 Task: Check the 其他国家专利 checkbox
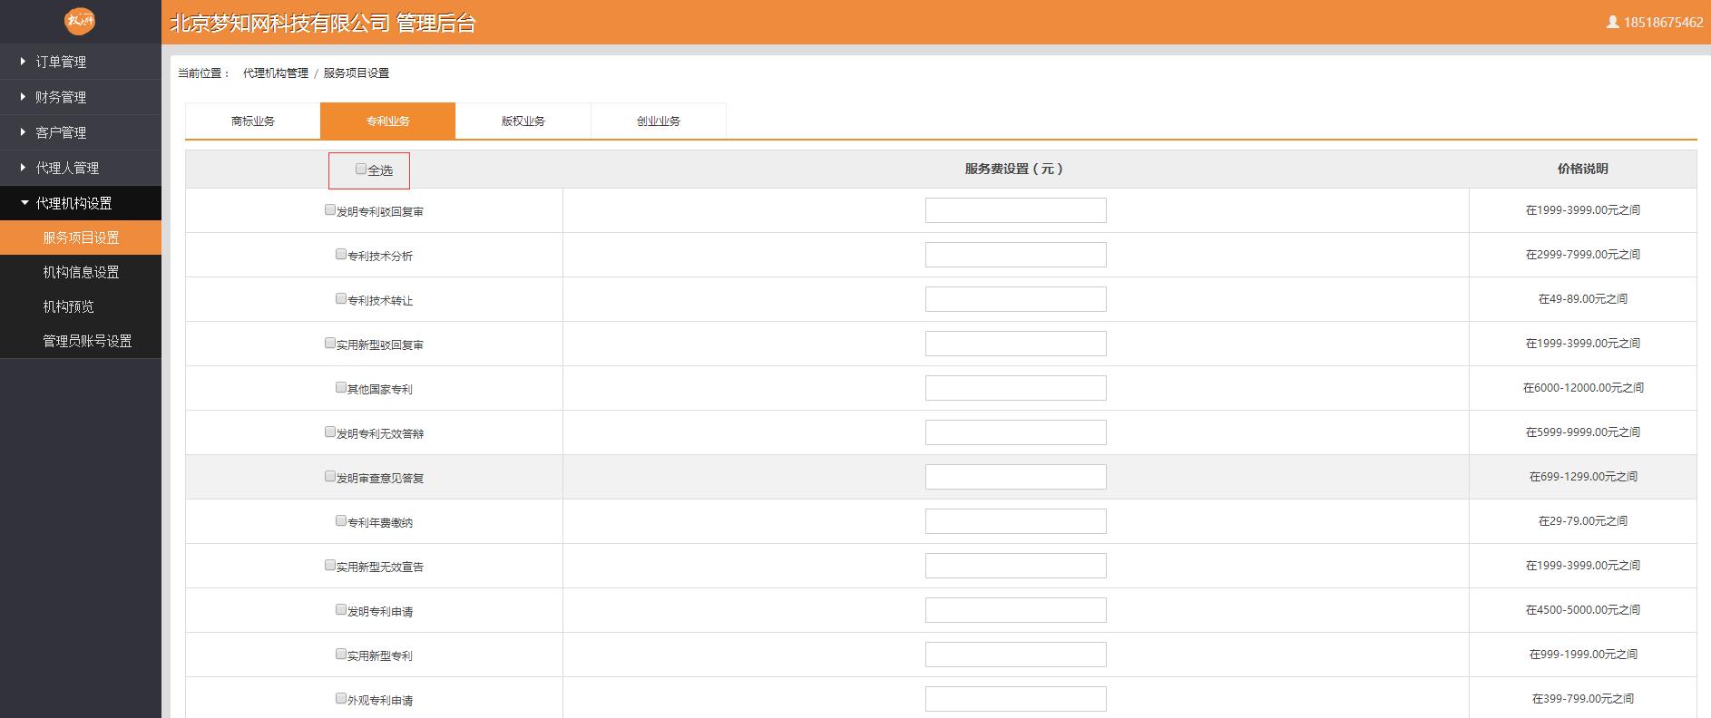pyautogui.click(x=341, y=387)
